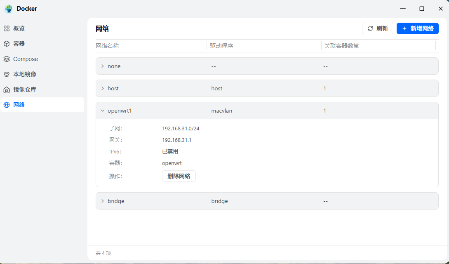Click the Docker whale app icon
Viewport: 449px width, 264px height.
coord(8,9)
